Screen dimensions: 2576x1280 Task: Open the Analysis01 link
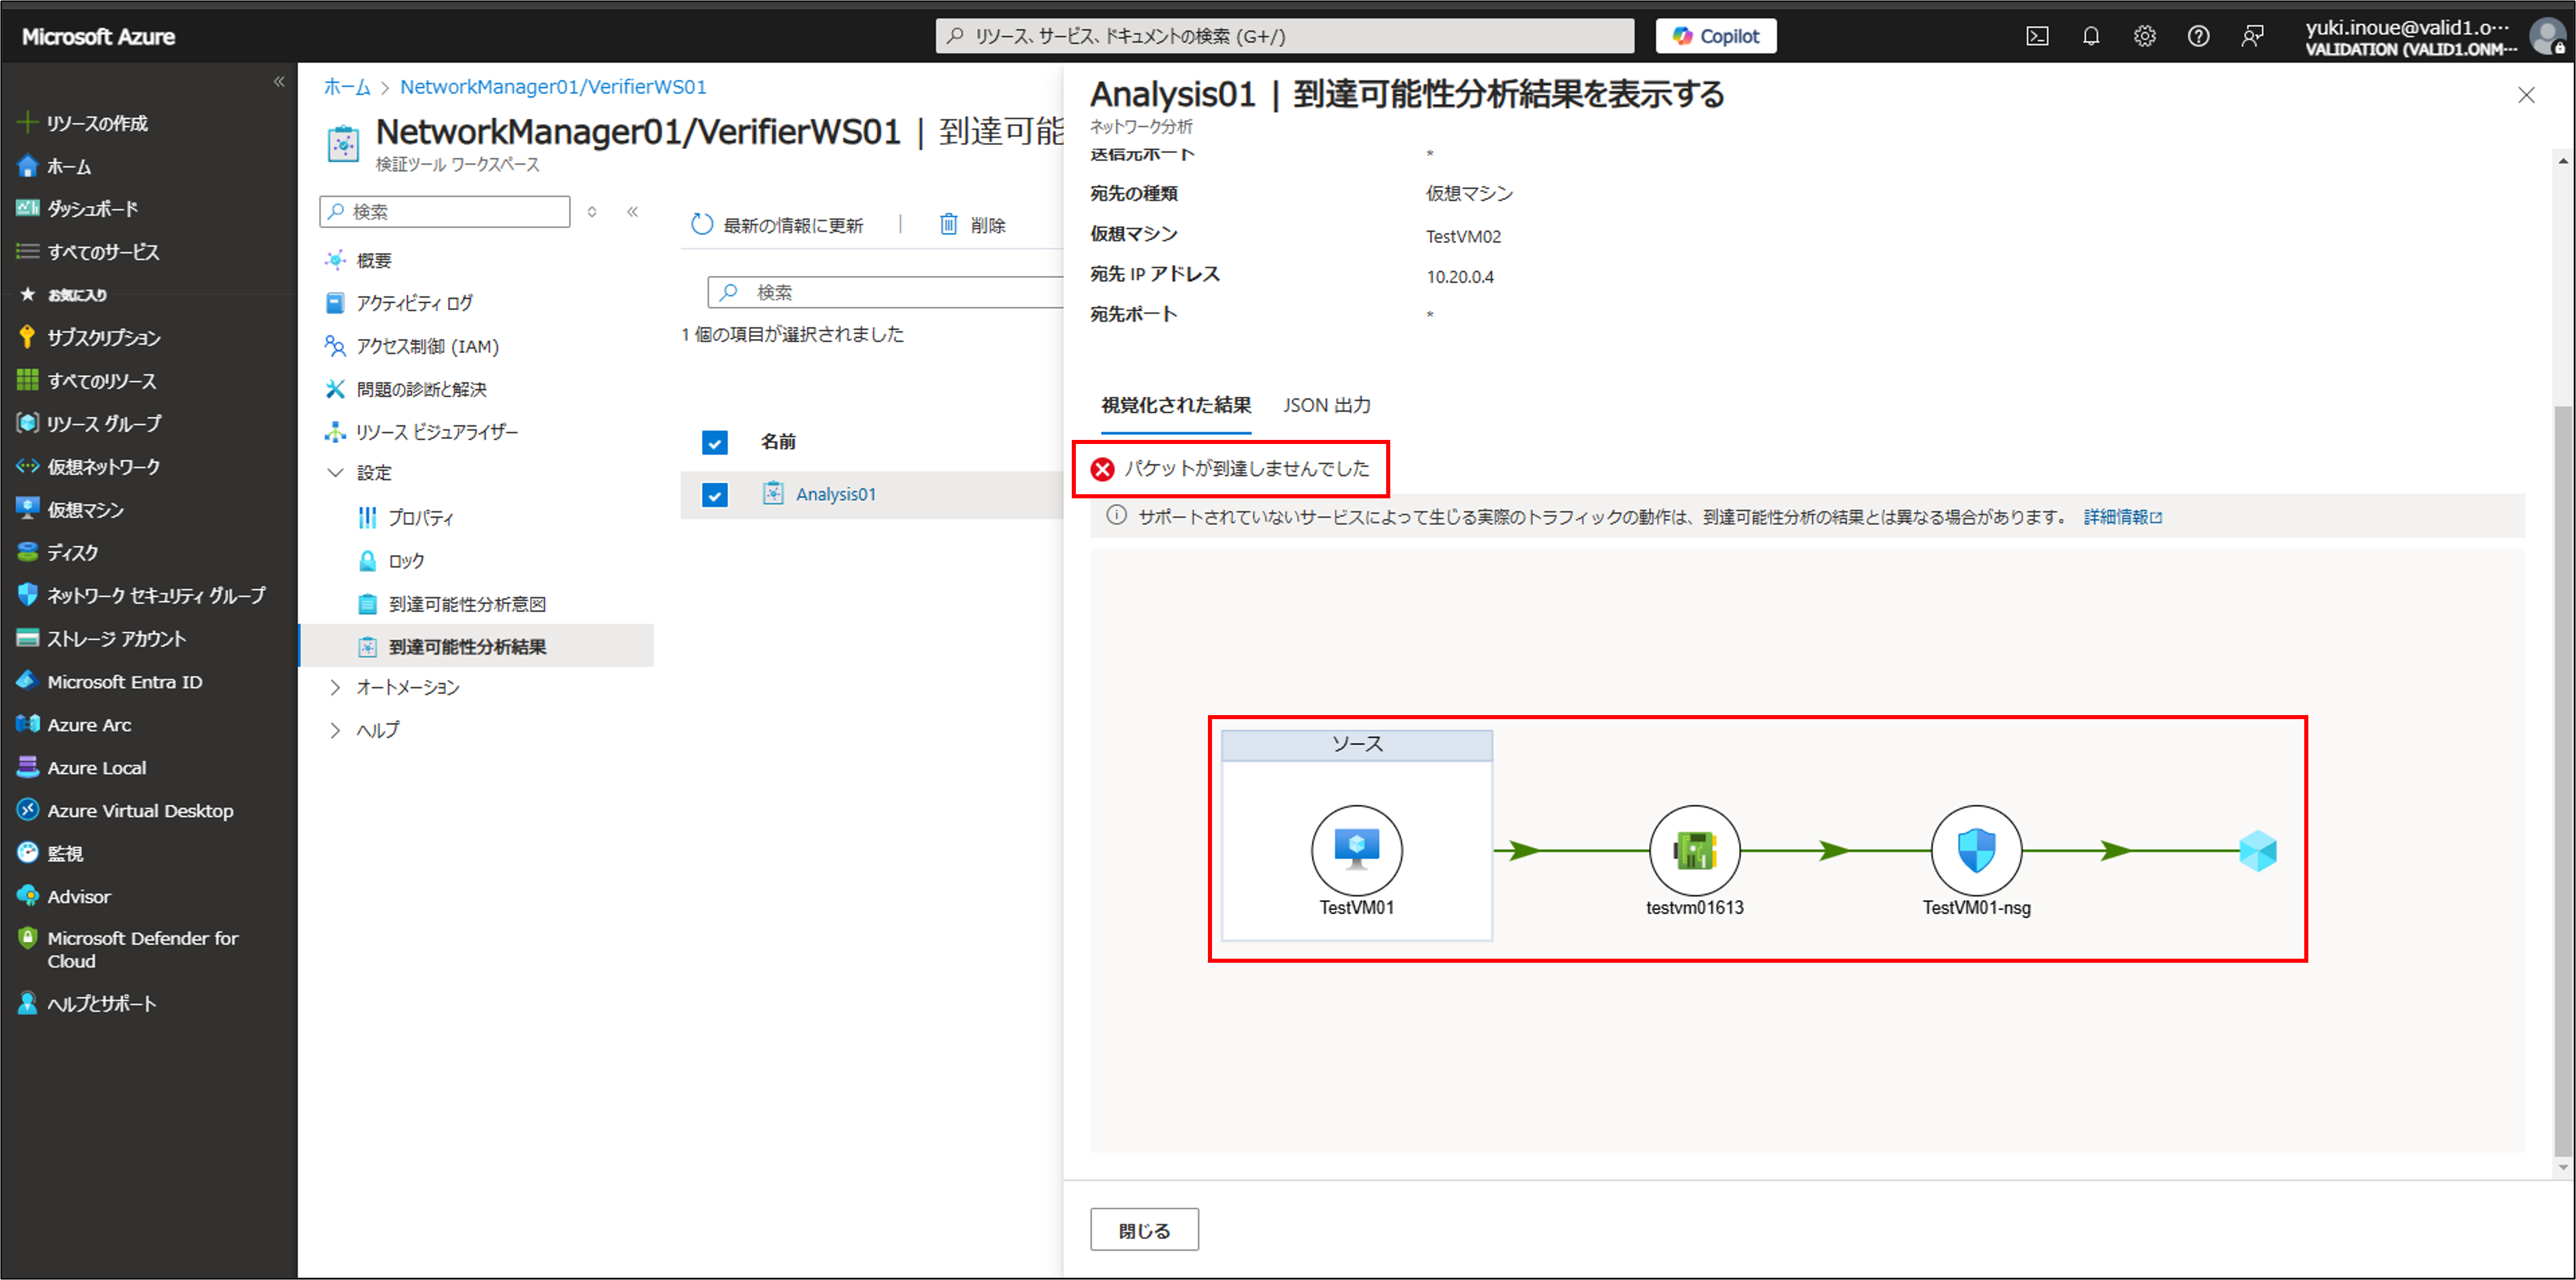[x=835, y=494]
